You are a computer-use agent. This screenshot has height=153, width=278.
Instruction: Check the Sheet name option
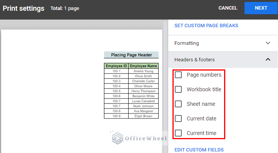[x=178, y=104]
